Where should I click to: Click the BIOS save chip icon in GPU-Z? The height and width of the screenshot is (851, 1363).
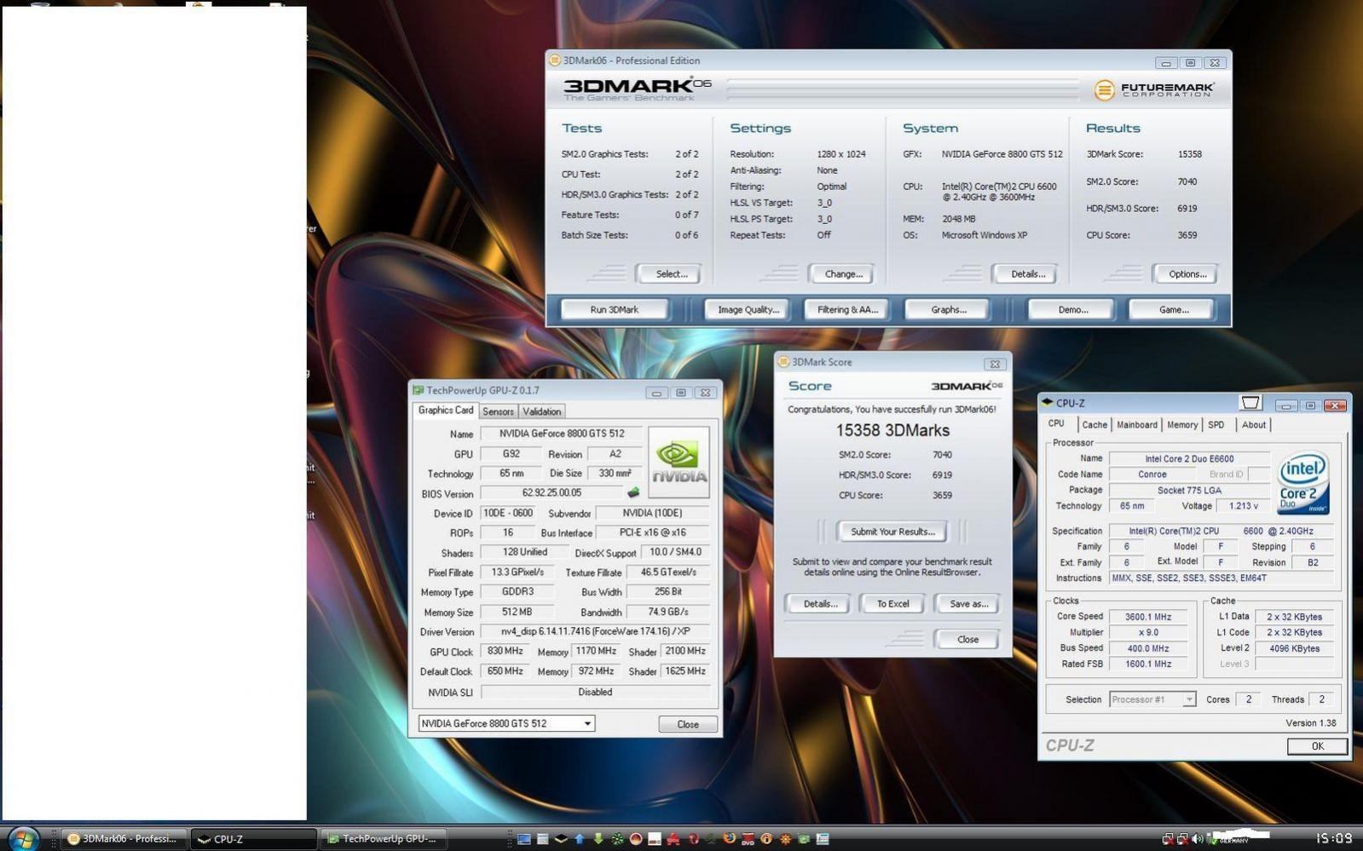point(633,492)
